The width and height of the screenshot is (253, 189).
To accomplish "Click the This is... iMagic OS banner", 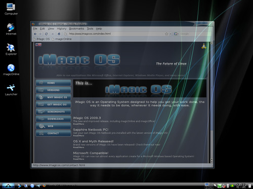I will [140, 88].
